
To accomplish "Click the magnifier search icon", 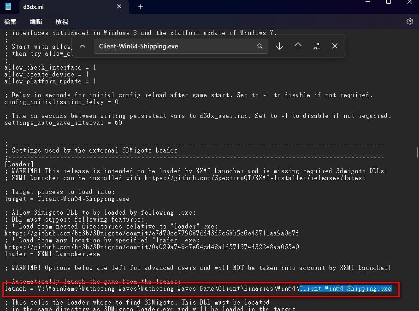I will (260, 46).
